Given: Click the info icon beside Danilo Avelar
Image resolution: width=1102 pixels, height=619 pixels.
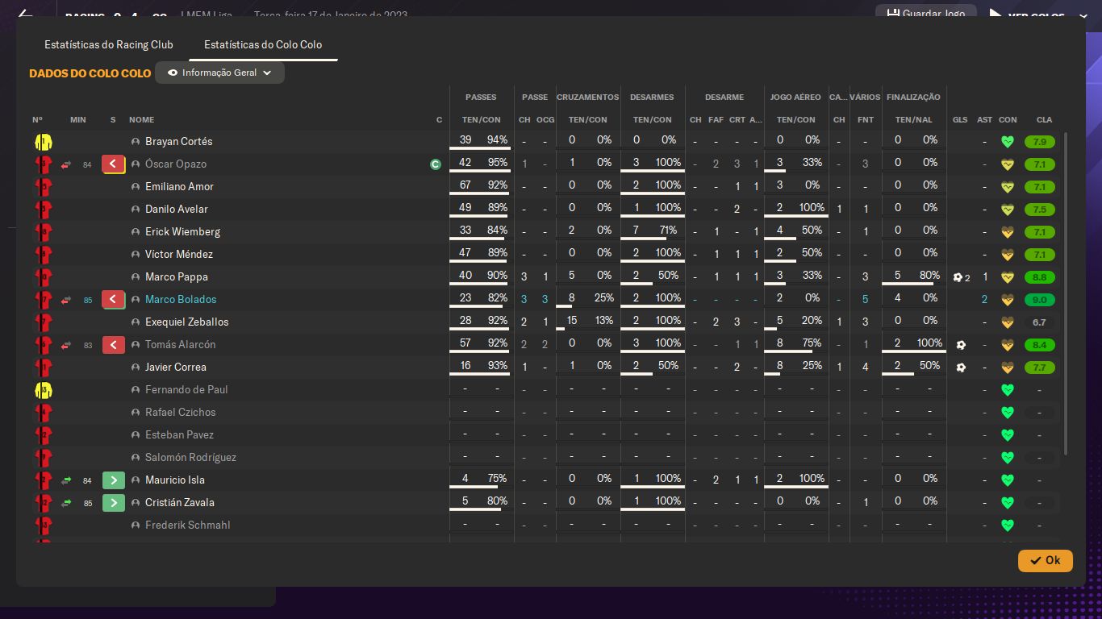Looking at the screenshot, I should tap(136, 210).
